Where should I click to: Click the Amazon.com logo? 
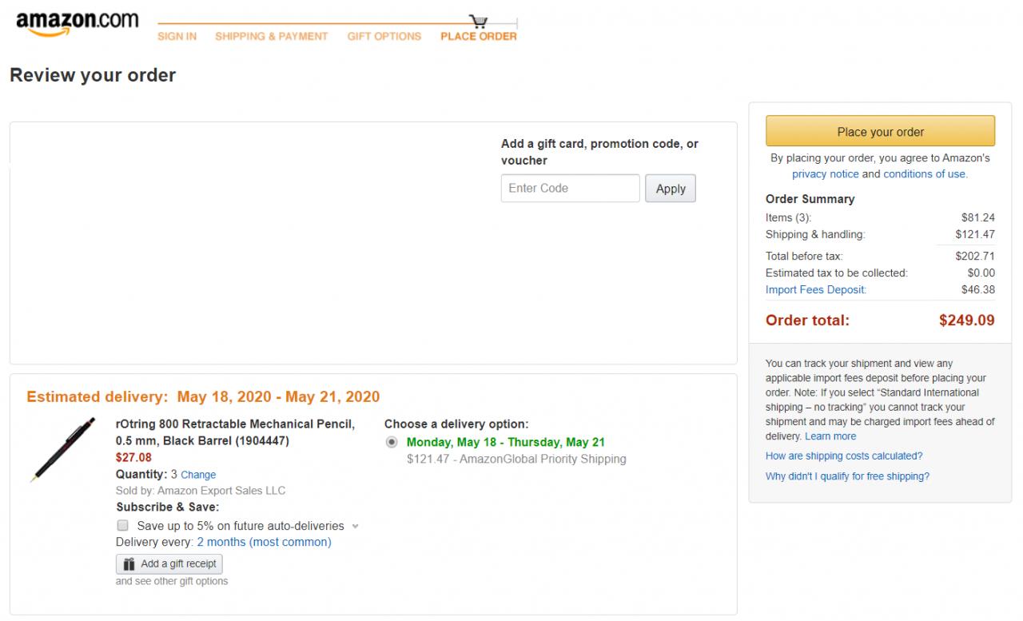[x=77, y=23]
